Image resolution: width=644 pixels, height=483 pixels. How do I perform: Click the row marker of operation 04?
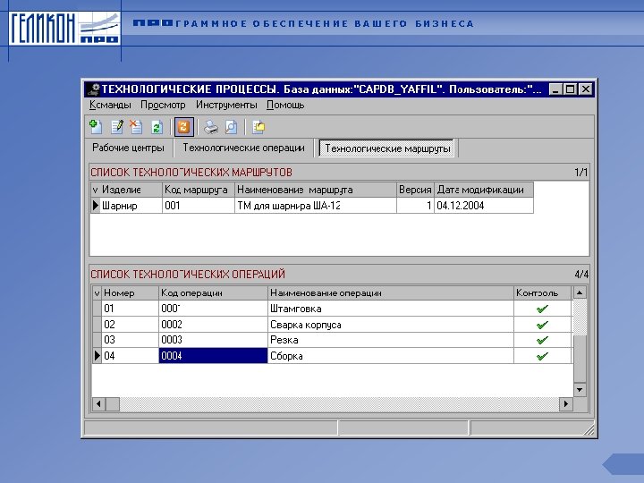point(97,356)
